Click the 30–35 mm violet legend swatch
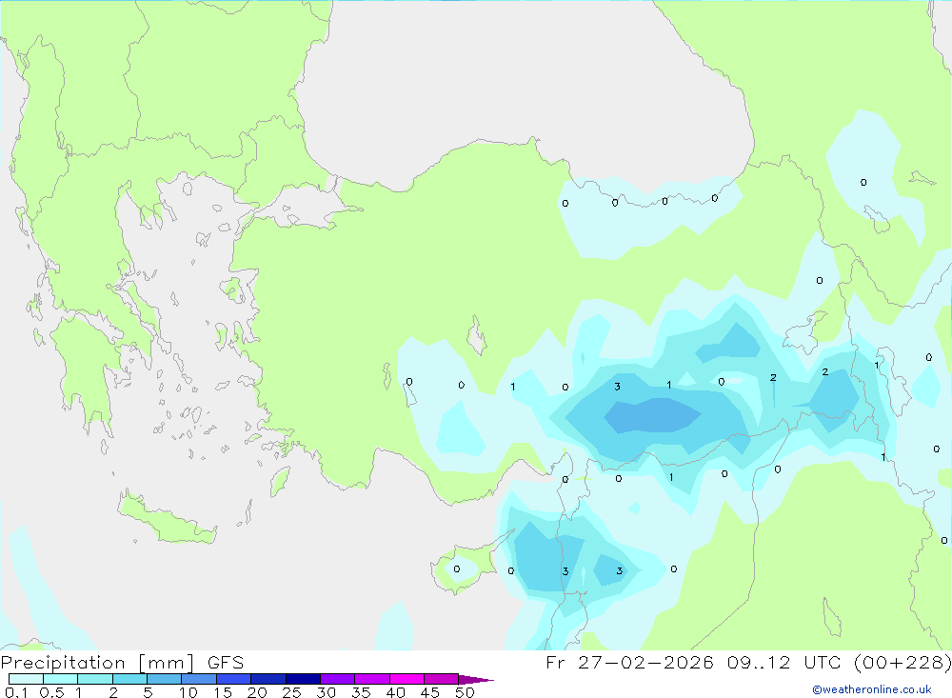The image size is (952, 698). click(338, 679)
